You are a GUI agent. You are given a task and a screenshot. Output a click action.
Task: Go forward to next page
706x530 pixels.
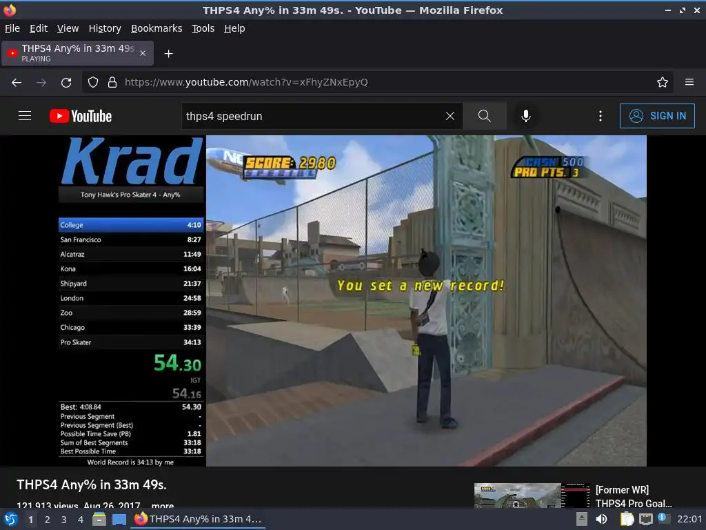(41, 83)
